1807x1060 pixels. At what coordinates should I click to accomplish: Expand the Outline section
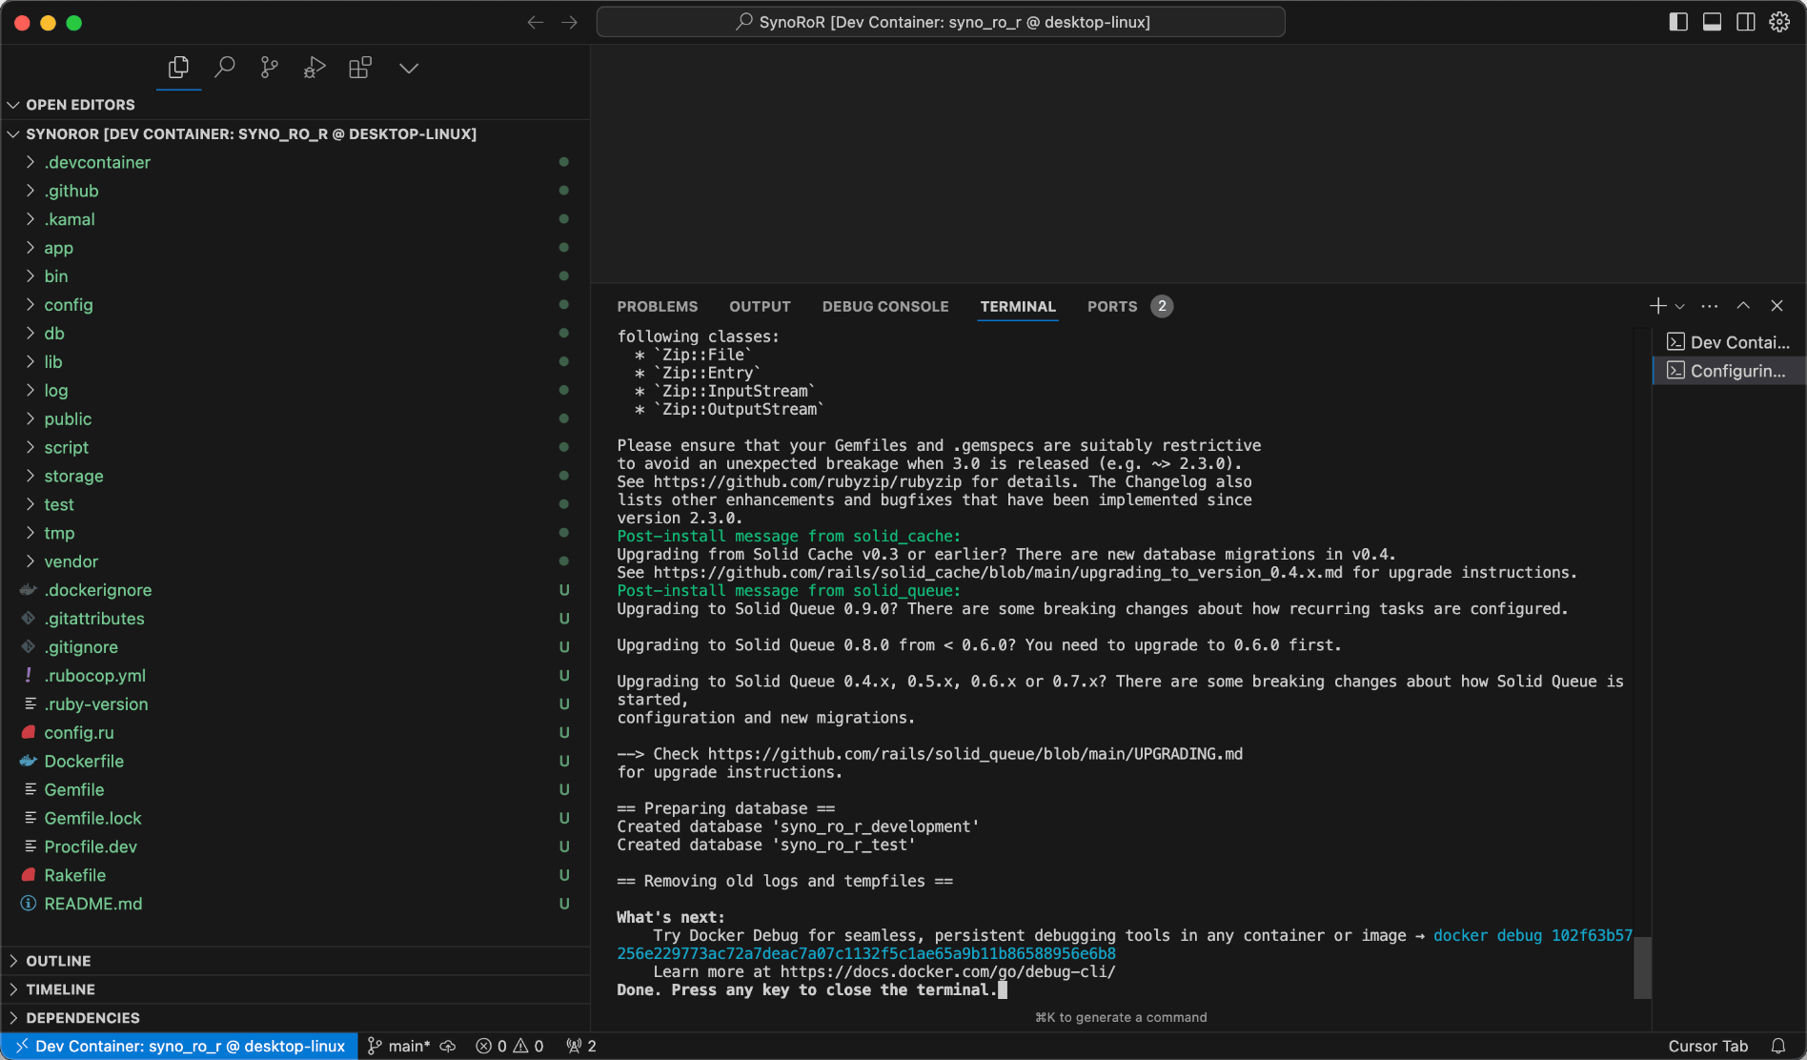(295, 961)
